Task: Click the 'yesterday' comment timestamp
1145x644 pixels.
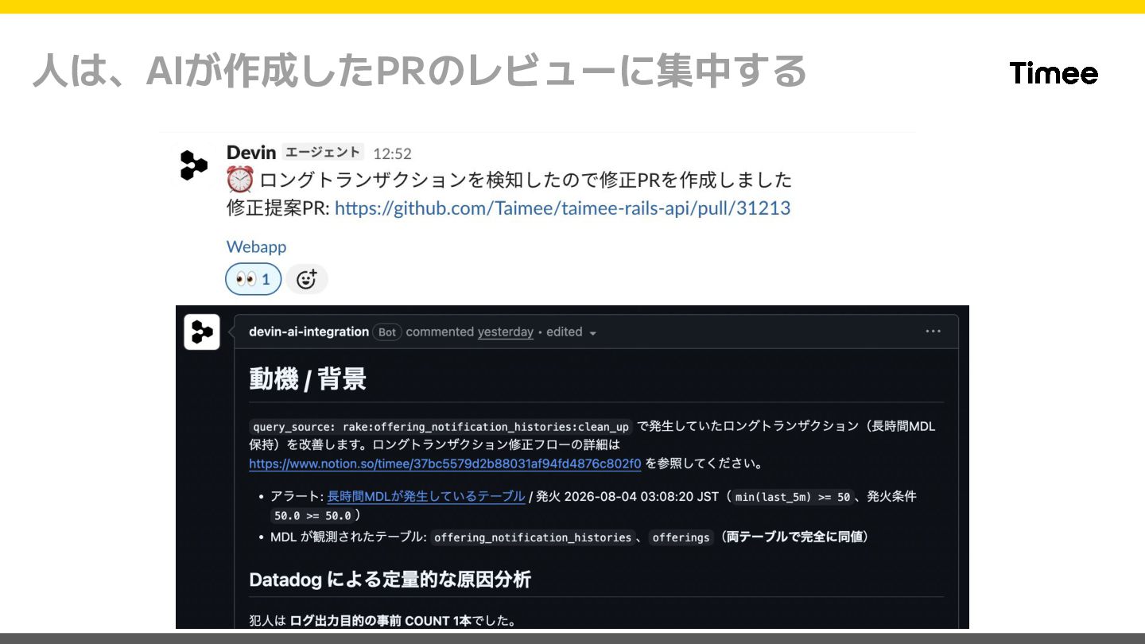Action: pyautogui.click(x=505, y=332)
